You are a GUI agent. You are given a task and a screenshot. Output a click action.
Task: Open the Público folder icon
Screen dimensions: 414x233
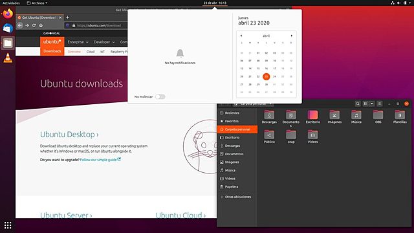[x=269, y=137]
